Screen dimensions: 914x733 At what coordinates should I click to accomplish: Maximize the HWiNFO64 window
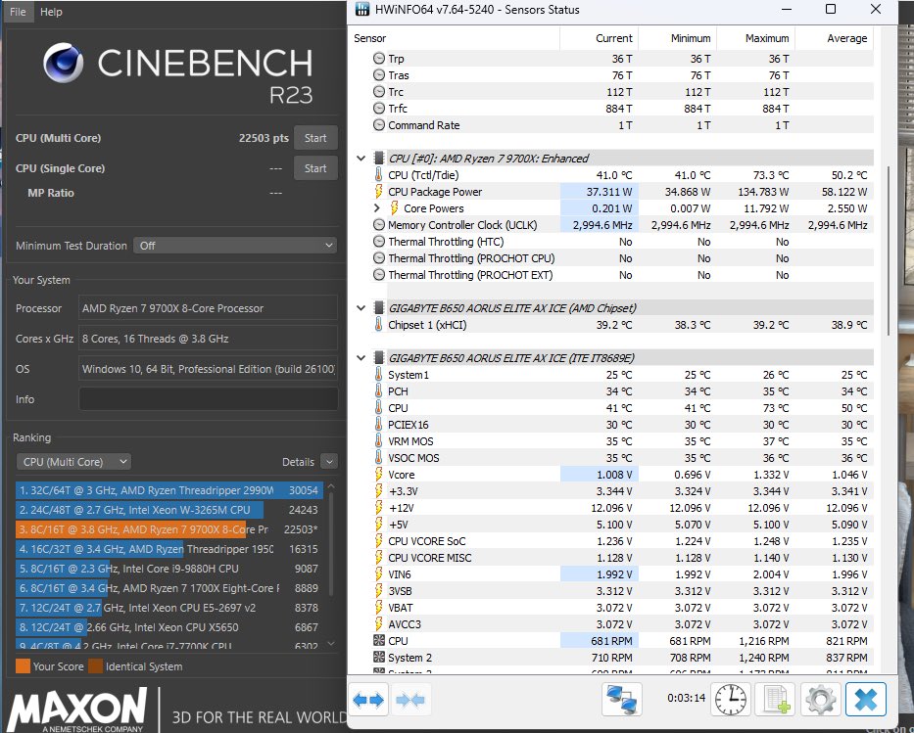(831, 10)
